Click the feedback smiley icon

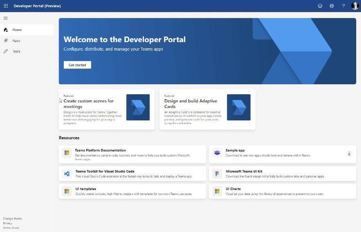pyautogui.click(x=320, y=6)
